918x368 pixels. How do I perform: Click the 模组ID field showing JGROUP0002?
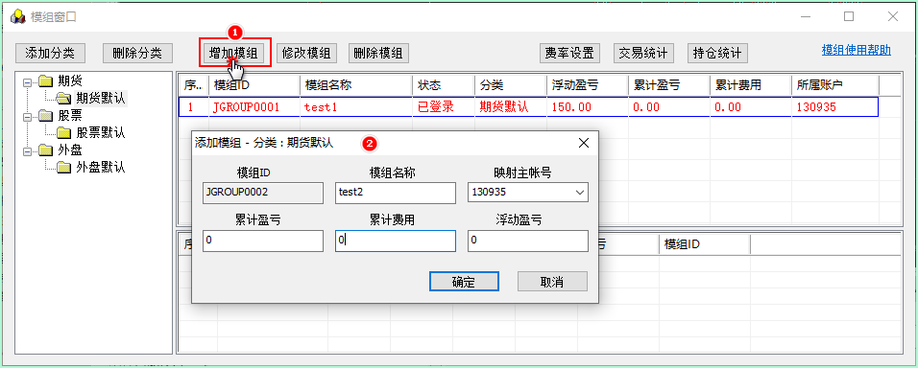tap(263, 193)
